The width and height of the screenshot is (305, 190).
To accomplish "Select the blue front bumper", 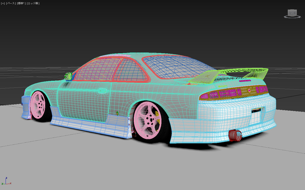I will [26, 107].
